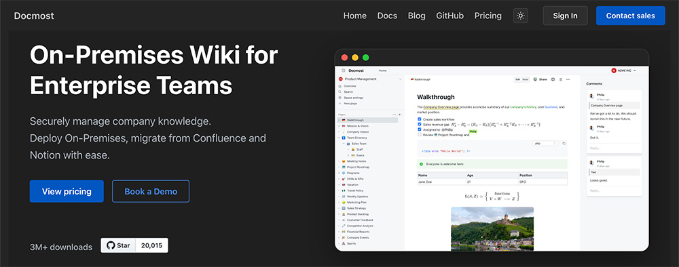Expand the Diagrams page node
Viewport: 679px width, 267px height.
coord(339,173)
